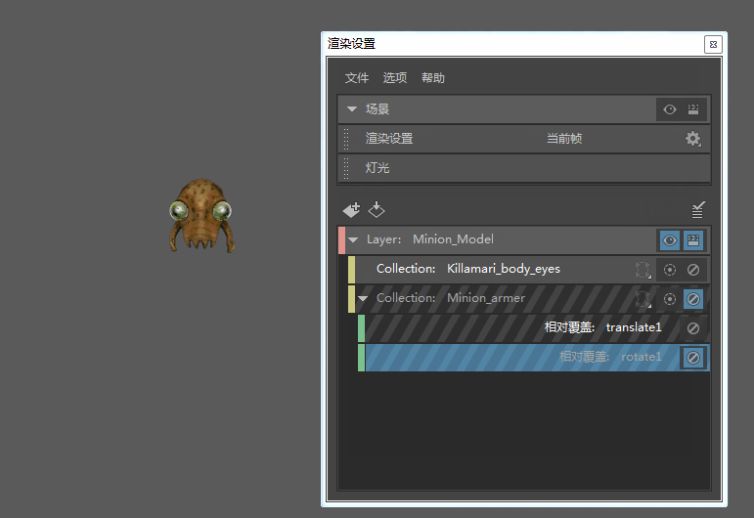
Task: Toggle scene renderable clapperboard icon in 场景 row
Action: click(x=693, y=109)
